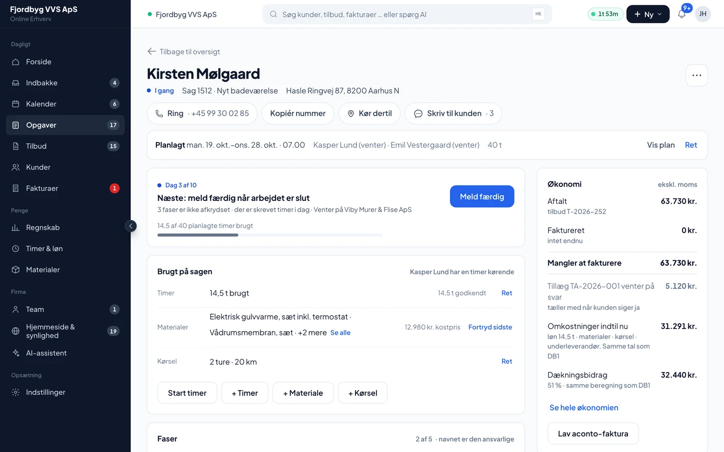Collapse the sidebar with the chevron

tap(131, 226)
